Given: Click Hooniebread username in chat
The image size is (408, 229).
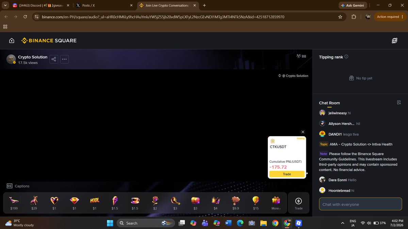Looking at the screenshot, I should pyautogui.click(x=339, y=191).
